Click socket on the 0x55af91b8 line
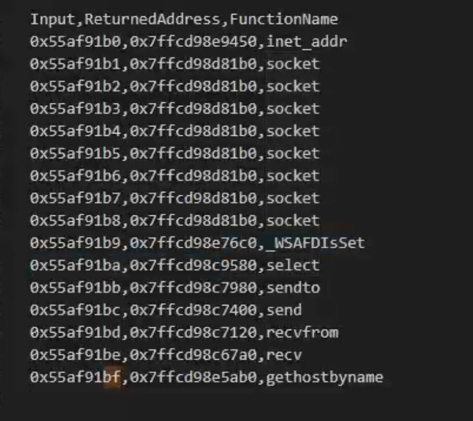473x421 pixels. pos(293,220)
